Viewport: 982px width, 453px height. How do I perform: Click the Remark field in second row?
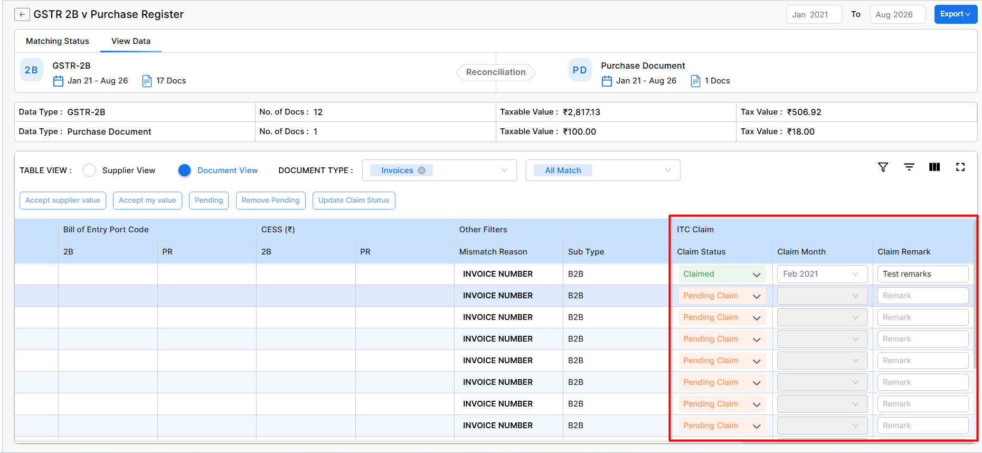coord(923,296)
